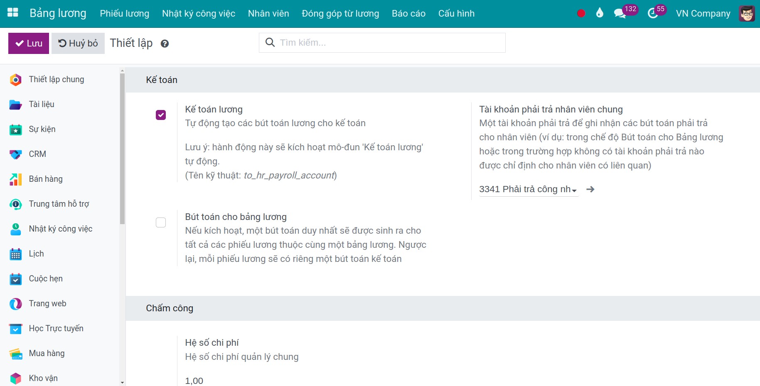Viewport: 760px width, 386px height.
Task: Click the sidebar vertical scrollbar
Action: point(122,149)
